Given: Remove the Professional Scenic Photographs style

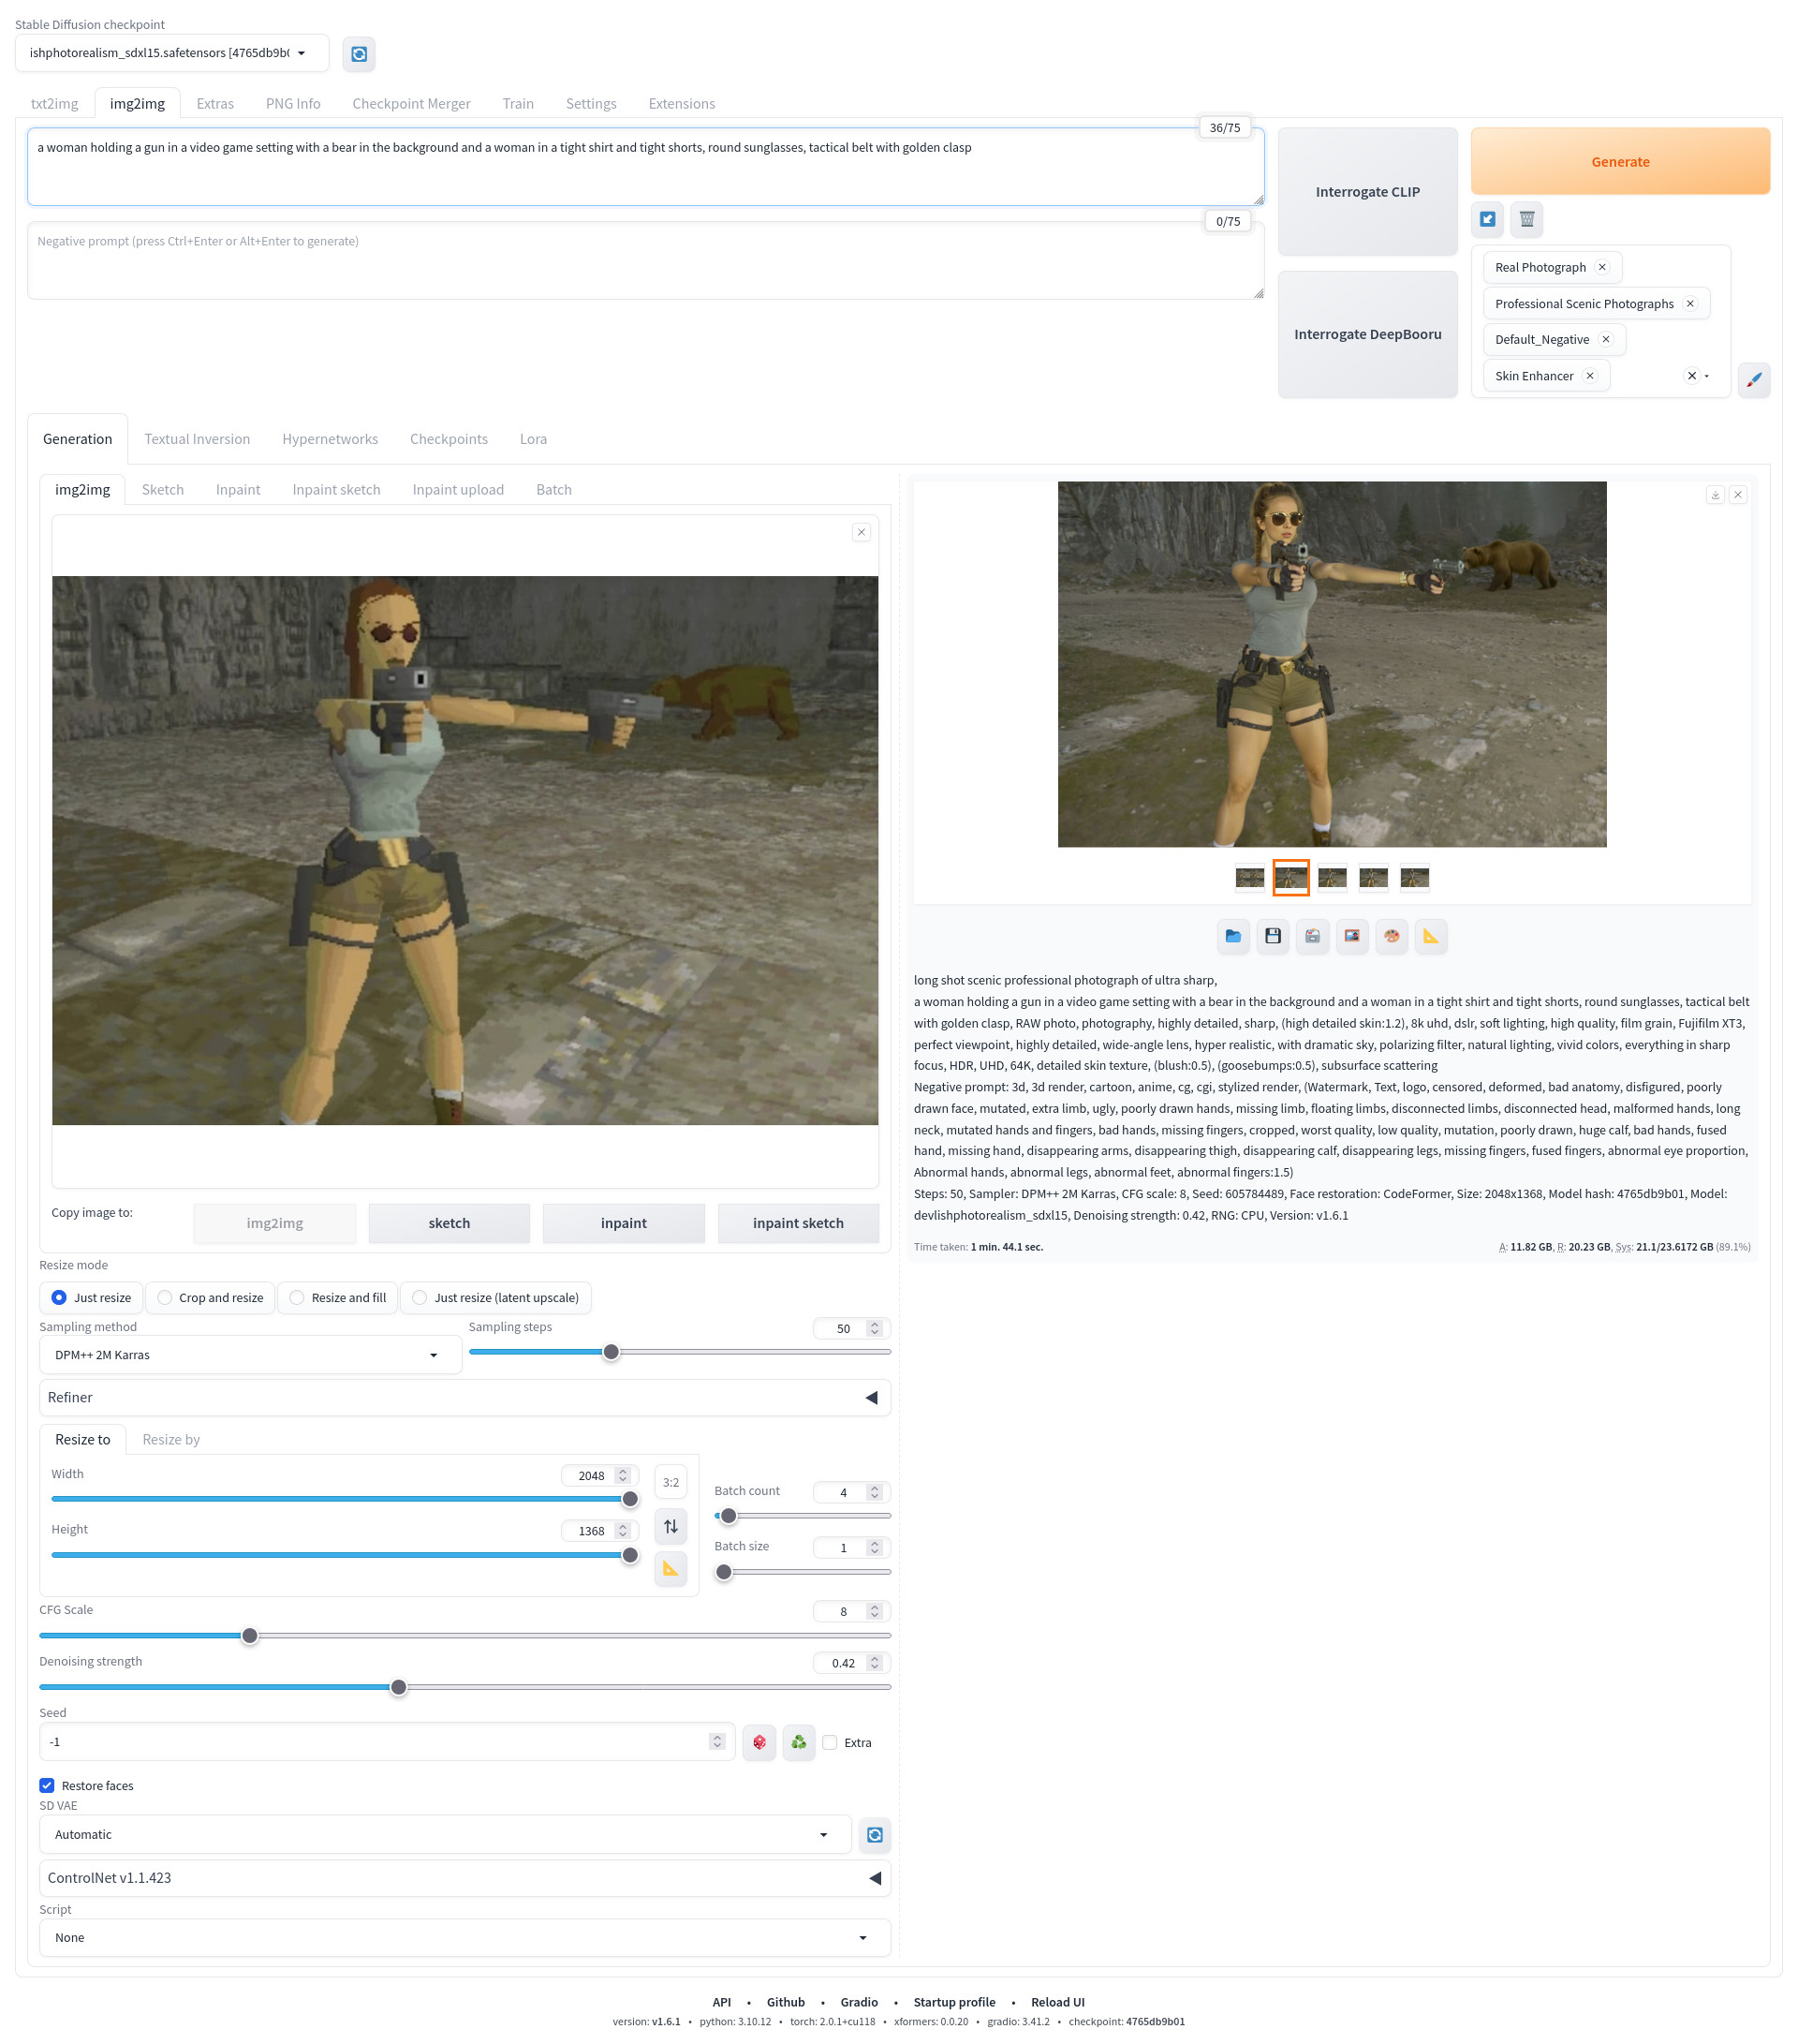Looking at the screenshot, I should pyautogui.click(x=1690, y=304).
